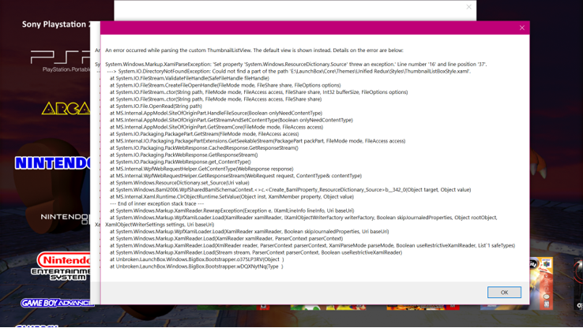Click the XamlReader.RewrapException stack line
Image resolution: width=583 pixels, height=328 pixels.
[x=231, y=211]
